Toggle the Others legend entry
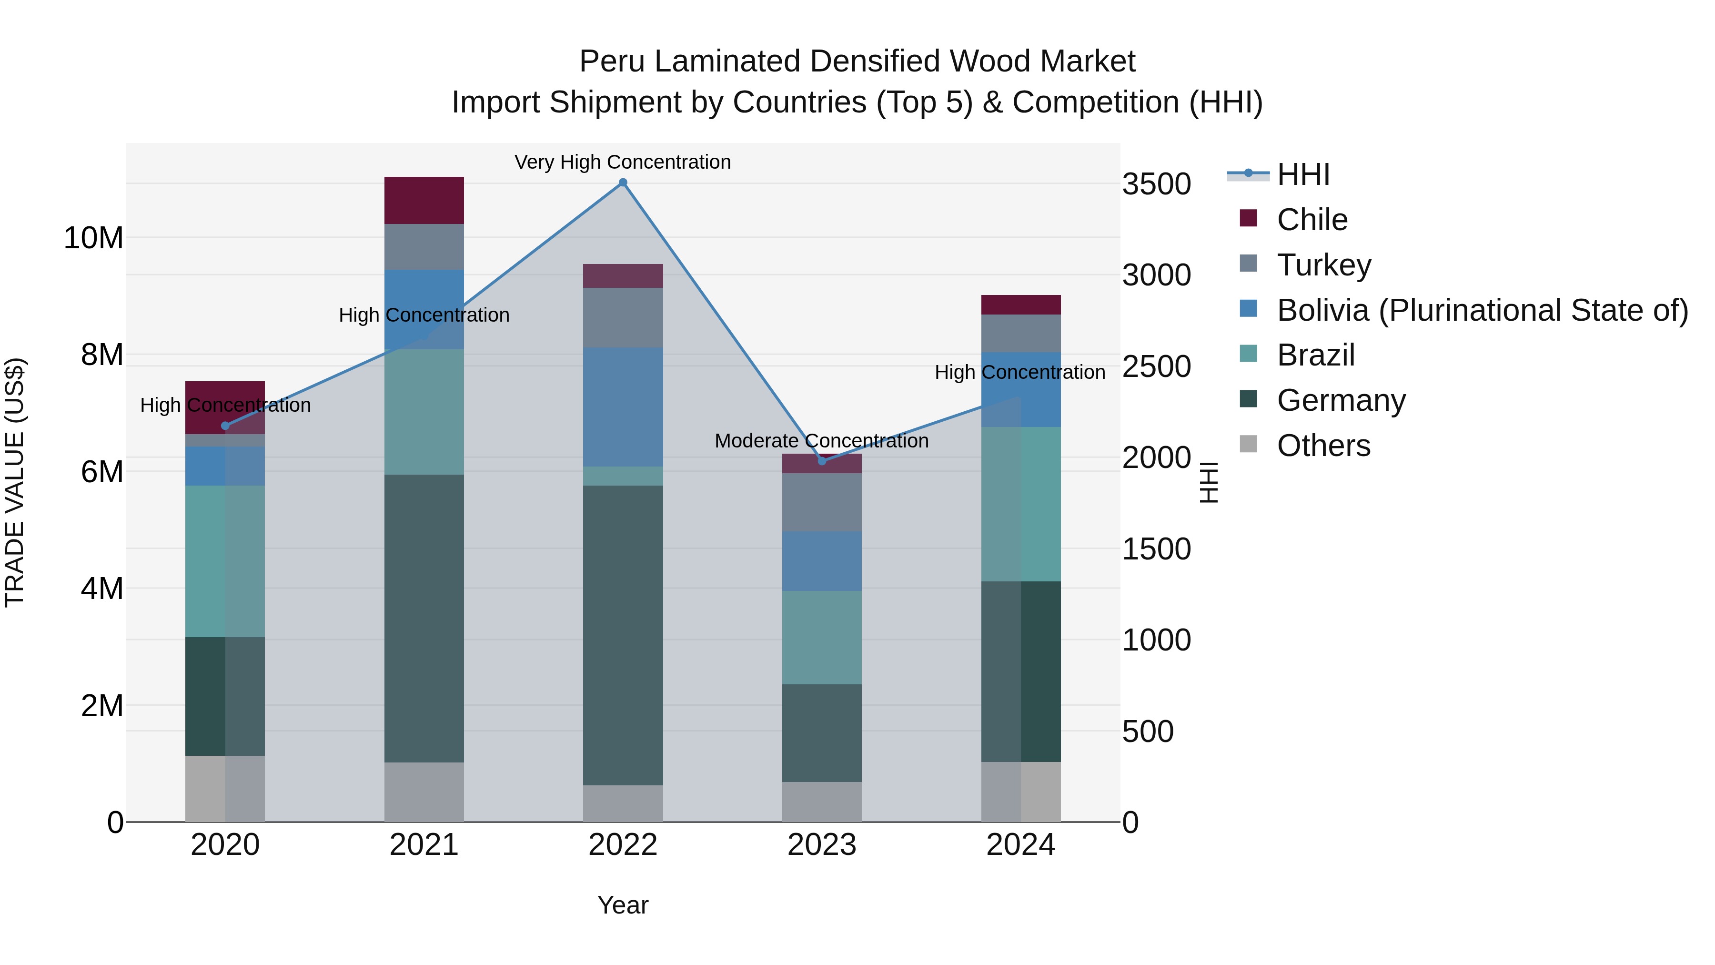Image resolution: width=1715 pixels, height=965 pixels. pyautogui.click(x=1305, y=446)
